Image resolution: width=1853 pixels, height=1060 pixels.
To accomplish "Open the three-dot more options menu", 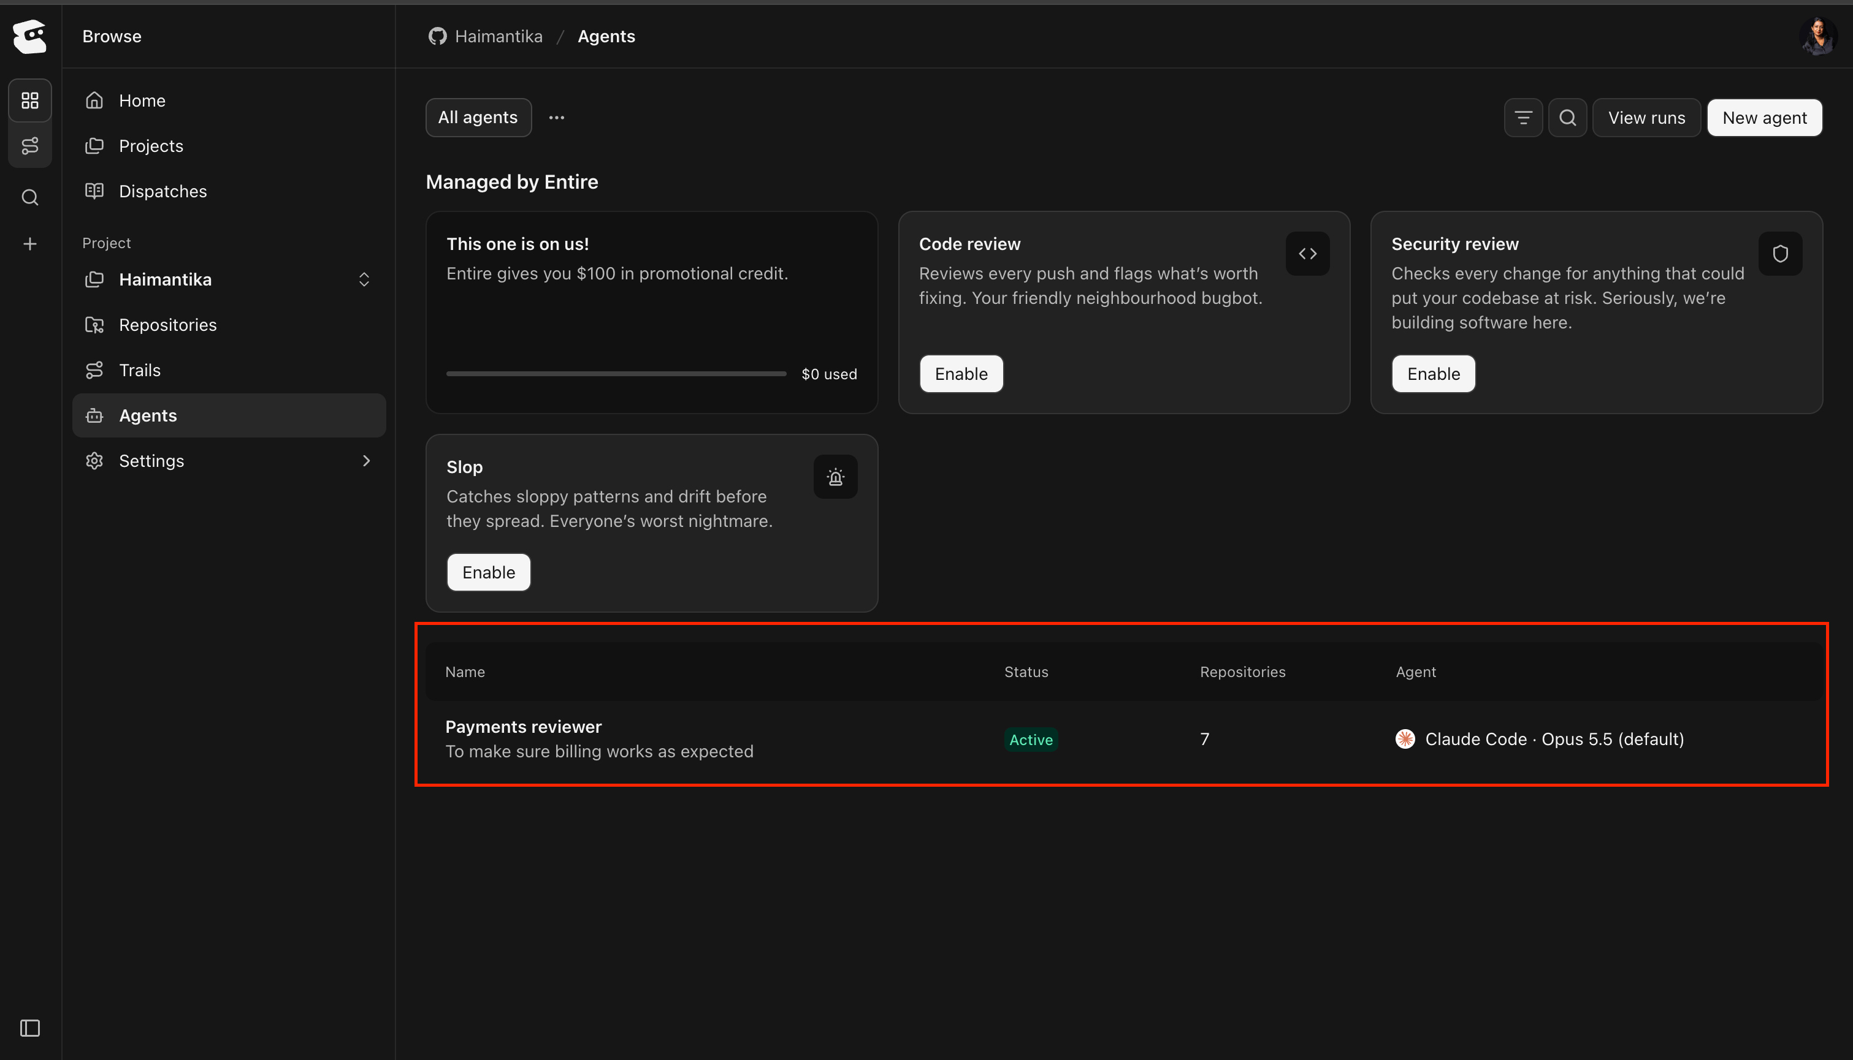I will 557,118.
